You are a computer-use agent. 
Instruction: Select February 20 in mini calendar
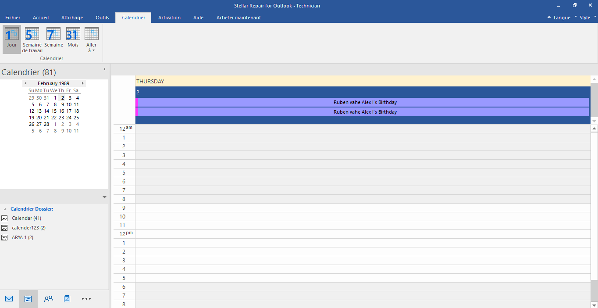click(x=39, y=118)
